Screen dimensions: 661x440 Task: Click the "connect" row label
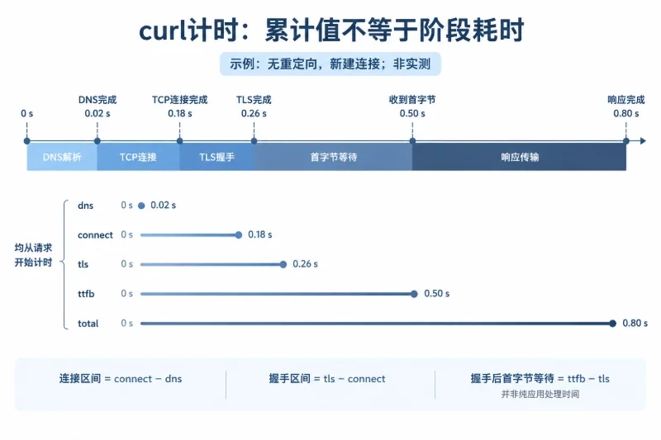point(95,235)
